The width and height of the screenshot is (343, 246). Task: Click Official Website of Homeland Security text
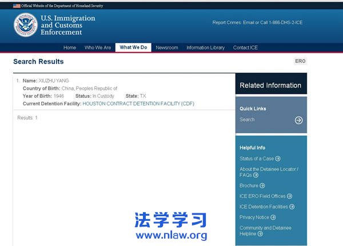click(x=62, y=6)
